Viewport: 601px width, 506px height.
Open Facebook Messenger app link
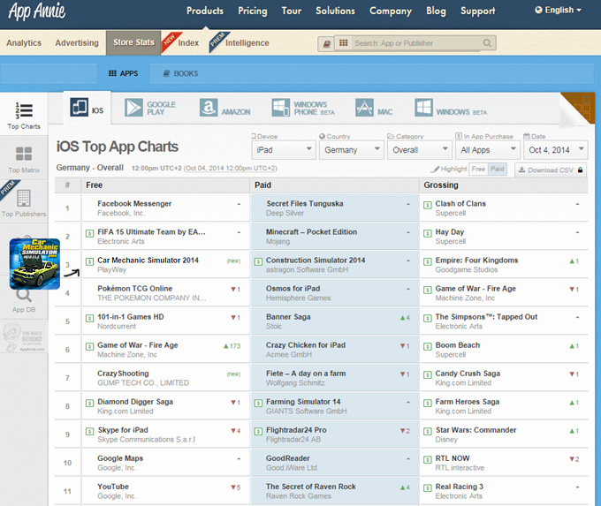[134, 203]
